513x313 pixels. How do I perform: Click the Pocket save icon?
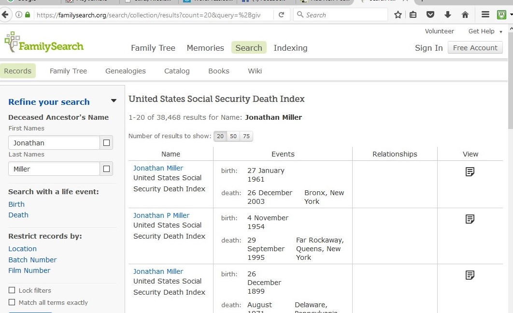(x=430, y=14)
